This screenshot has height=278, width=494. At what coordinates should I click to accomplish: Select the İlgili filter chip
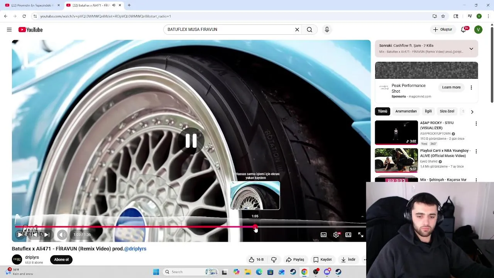click(428, 111)
